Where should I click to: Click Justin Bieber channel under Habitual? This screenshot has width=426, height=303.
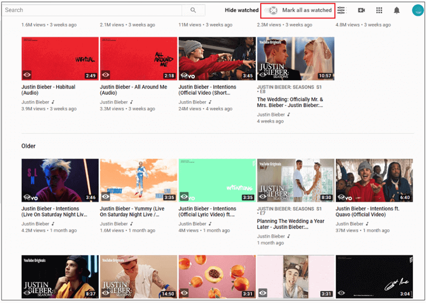35,102
